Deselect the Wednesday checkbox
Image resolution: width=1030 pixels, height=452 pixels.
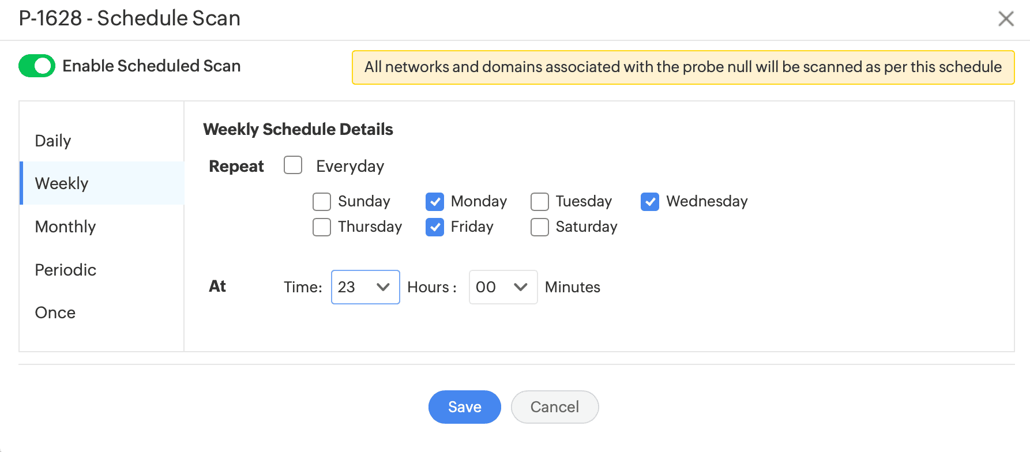coord(650,202)
